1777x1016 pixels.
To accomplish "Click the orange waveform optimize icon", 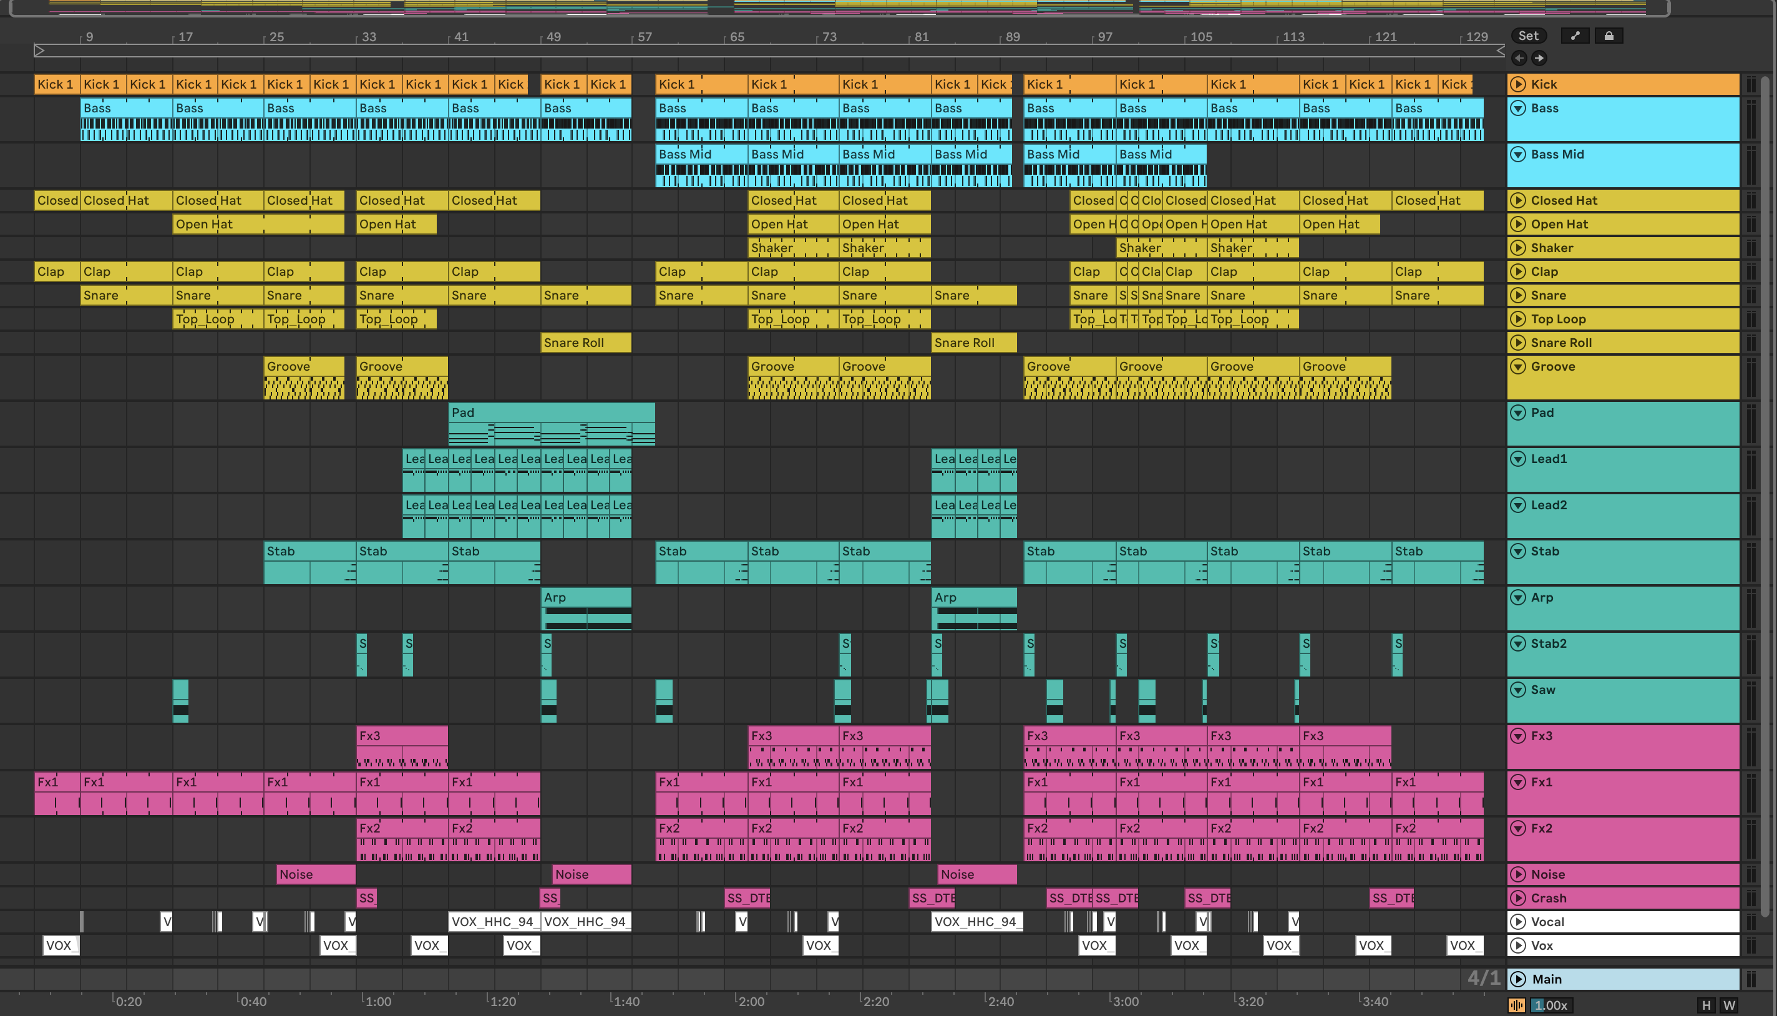I will click(x=1516, y=1005).
